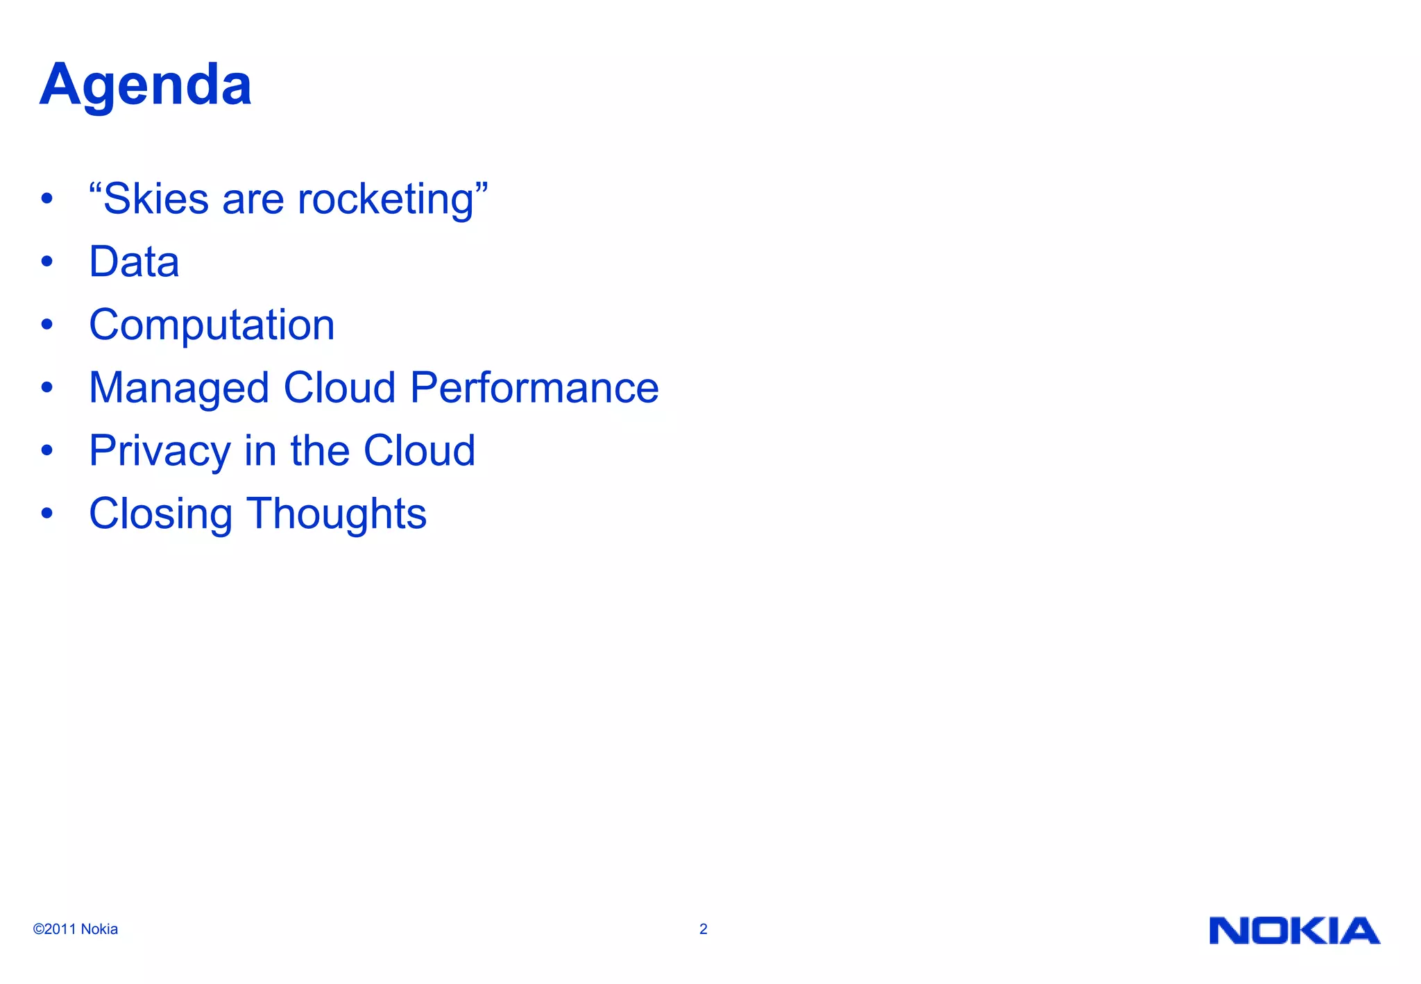Viewport: 1421px width, 984px height.
Task: Click the word Performance in the agenda
Action: tap(534, 388)
